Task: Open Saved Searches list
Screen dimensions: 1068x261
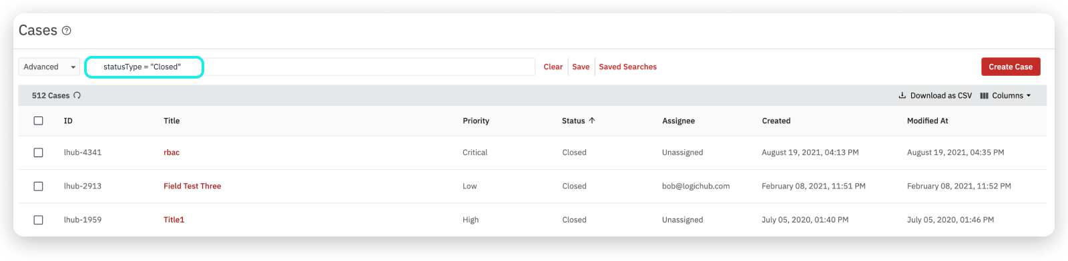Action: click(x=627, y=67)
